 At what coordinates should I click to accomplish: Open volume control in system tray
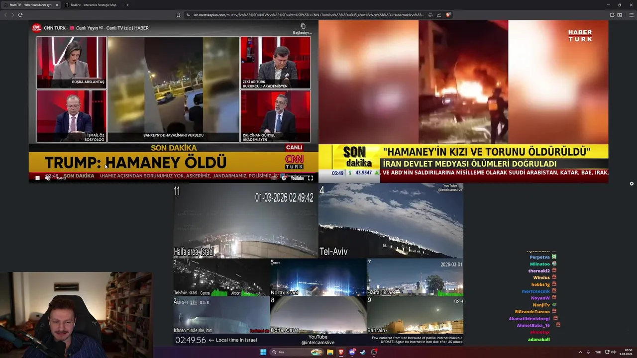(x=613, y=352)
